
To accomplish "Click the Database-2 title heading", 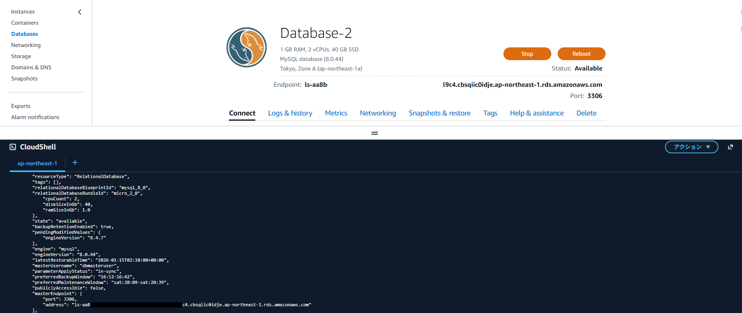I will [x=316, y=33].
